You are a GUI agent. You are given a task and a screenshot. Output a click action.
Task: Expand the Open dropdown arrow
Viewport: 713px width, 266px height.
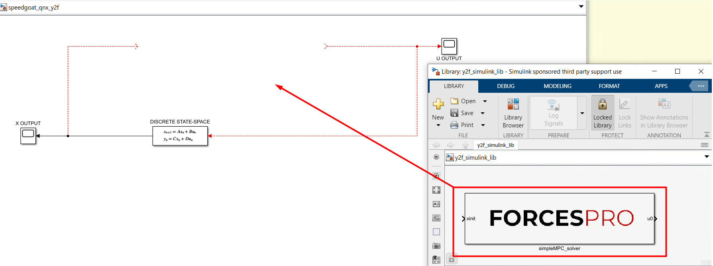click(x=485, y=101)
